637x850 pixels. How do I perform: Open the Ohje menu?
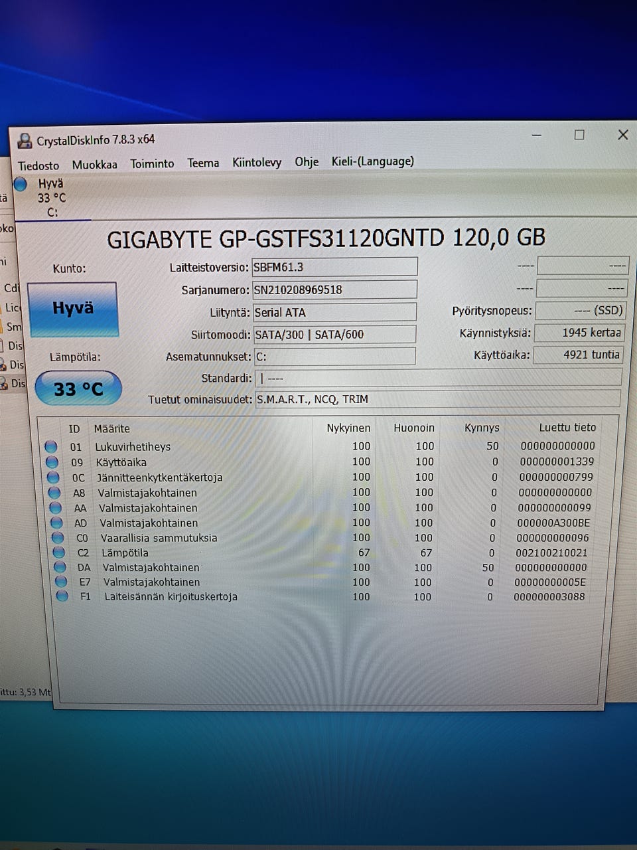(x=307, y=161)
